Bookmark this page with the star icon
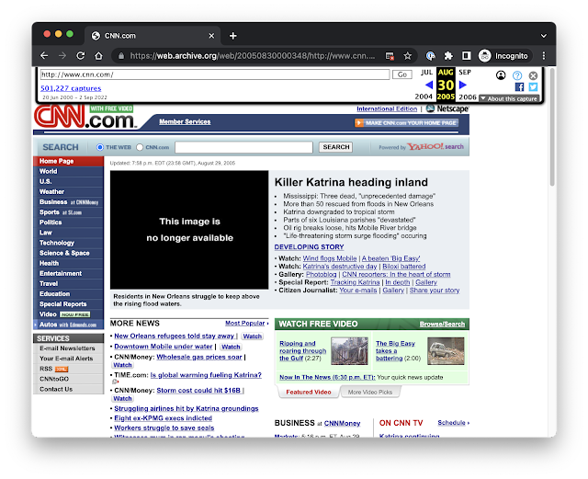 (x=408, y=56)
